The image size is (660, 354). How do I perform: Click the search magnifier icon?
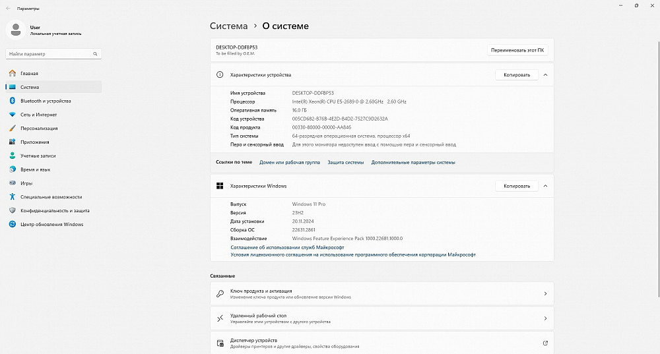95,54
